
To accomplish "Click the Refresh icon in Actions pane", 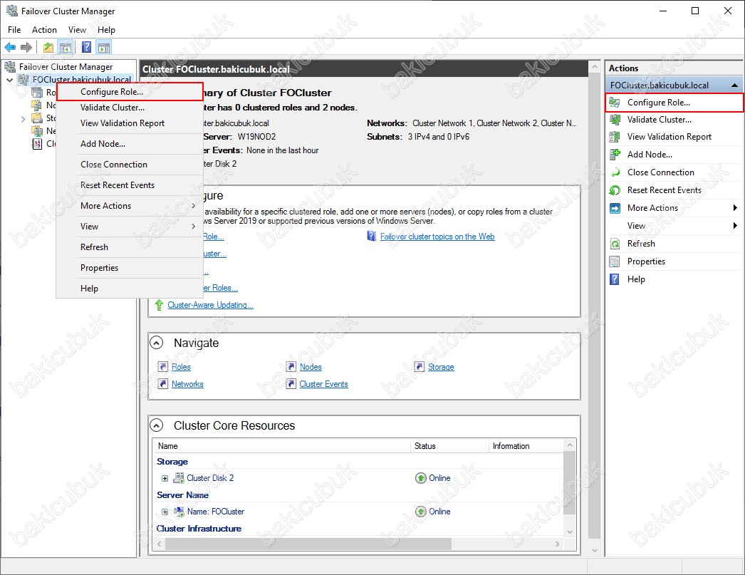I will coord(615,244).
